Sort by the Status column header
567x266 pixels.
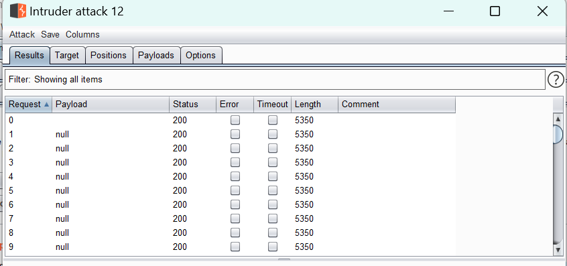coord(193,105)
